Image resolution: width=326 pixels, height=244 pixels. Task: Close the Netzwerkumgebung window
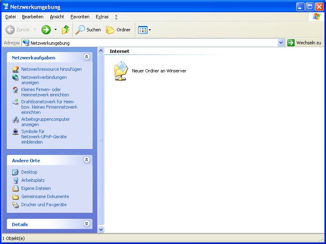319,7
